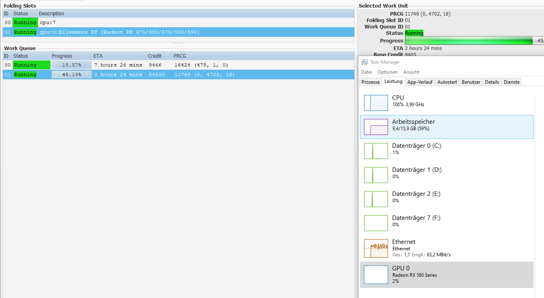Open Datenträger 1 (D:) performance graph
Screen dimensions: 544x298
(376, 175)
